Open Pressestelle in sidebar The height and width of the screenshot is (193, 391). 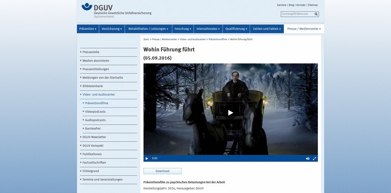tap(91, 52)
